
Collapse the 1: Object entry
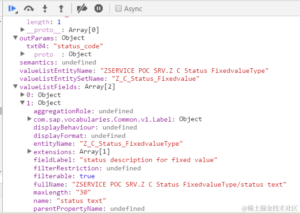(23, 103)
